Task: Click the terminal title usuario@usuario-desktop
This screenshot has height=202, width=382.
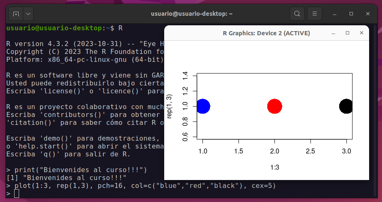Action: pos(191,14)
